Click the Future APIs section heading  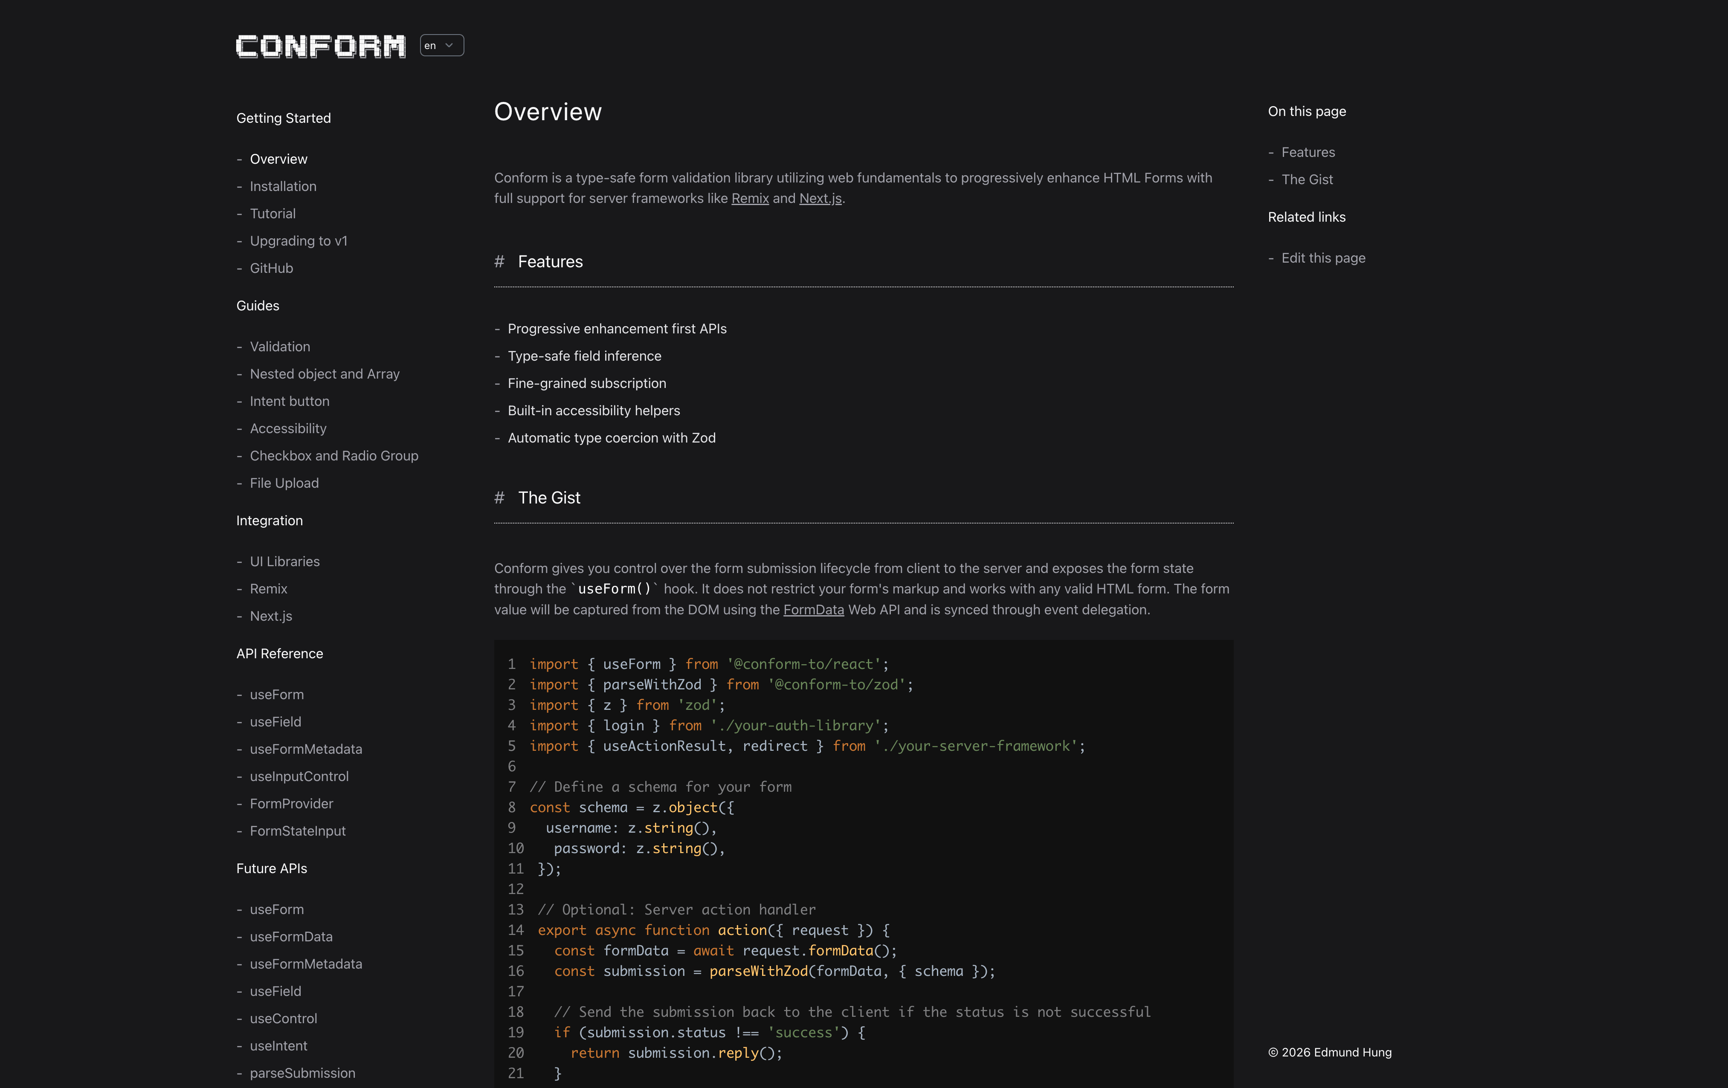pos(271,868)
